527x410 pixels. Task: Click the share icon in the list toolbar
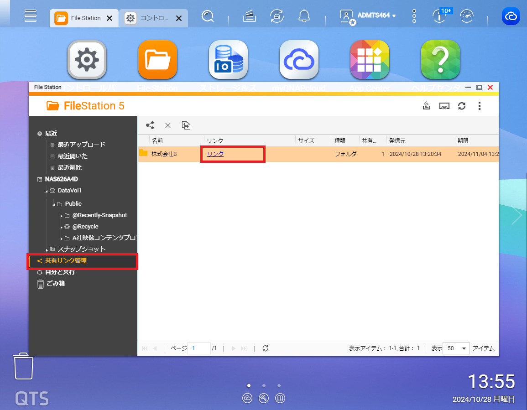coord(150,125)
